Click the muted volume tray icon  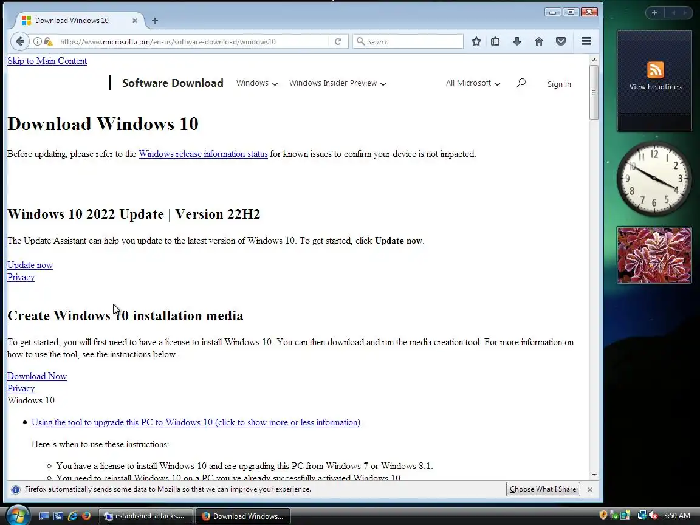click(653, 515)
